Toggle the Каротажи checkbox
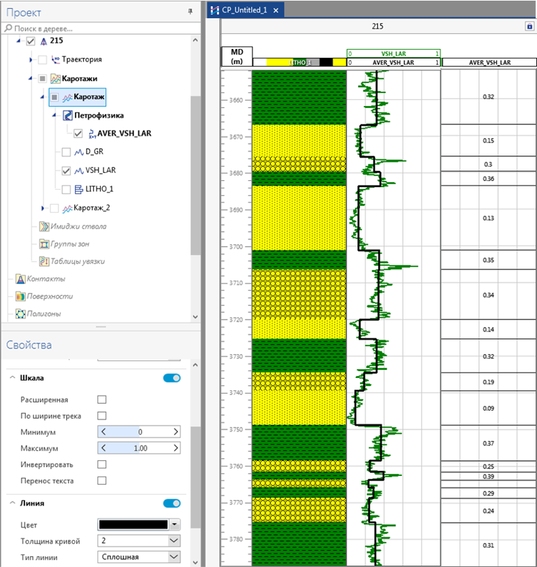The width and height of the screenshot is (537, 567). click(x=42, y=78)
